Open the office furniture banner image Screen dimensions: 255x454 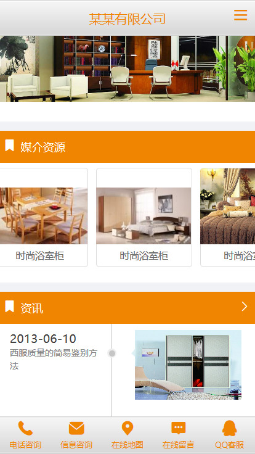point(127,68)
